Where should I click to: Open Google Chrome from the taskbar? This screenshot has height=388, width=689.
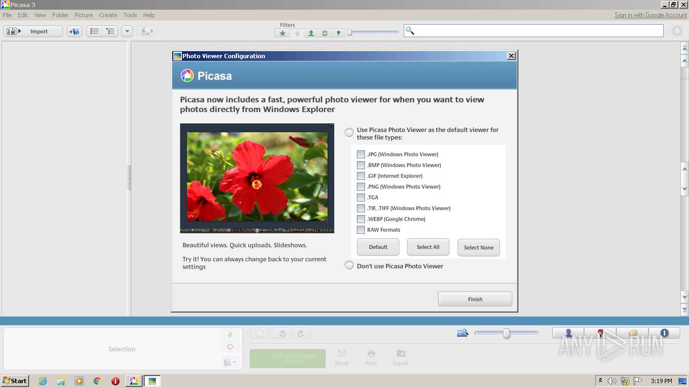[x=97, y=381]
